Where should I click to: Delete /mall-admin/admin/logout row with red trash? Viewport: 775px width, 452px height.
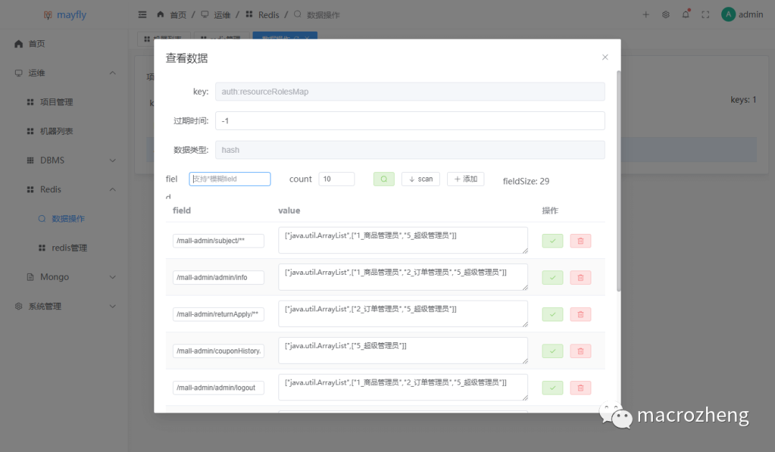[x=581, y=387]
